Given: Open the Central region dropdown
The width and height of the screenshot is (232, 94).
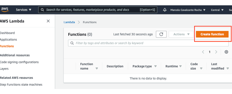Looking at the screenshot, I should tap(217, 10).
